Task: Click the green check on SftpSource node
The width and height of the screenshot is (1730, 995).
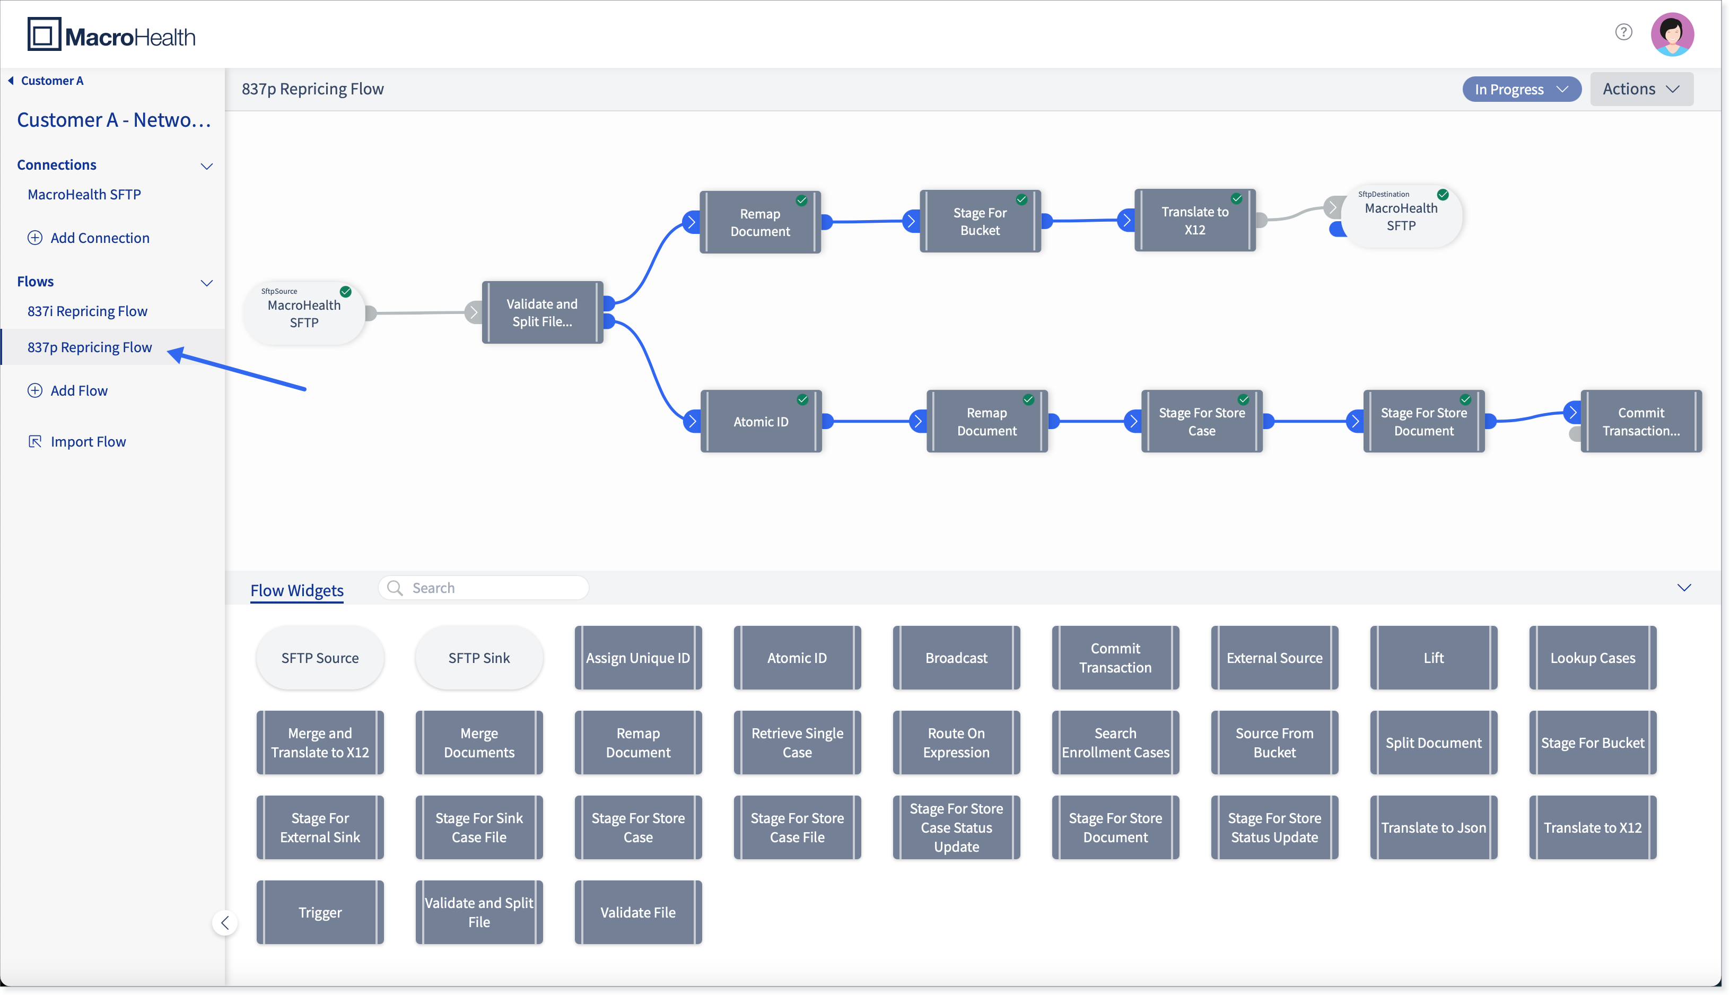Action: pos(346,292)
